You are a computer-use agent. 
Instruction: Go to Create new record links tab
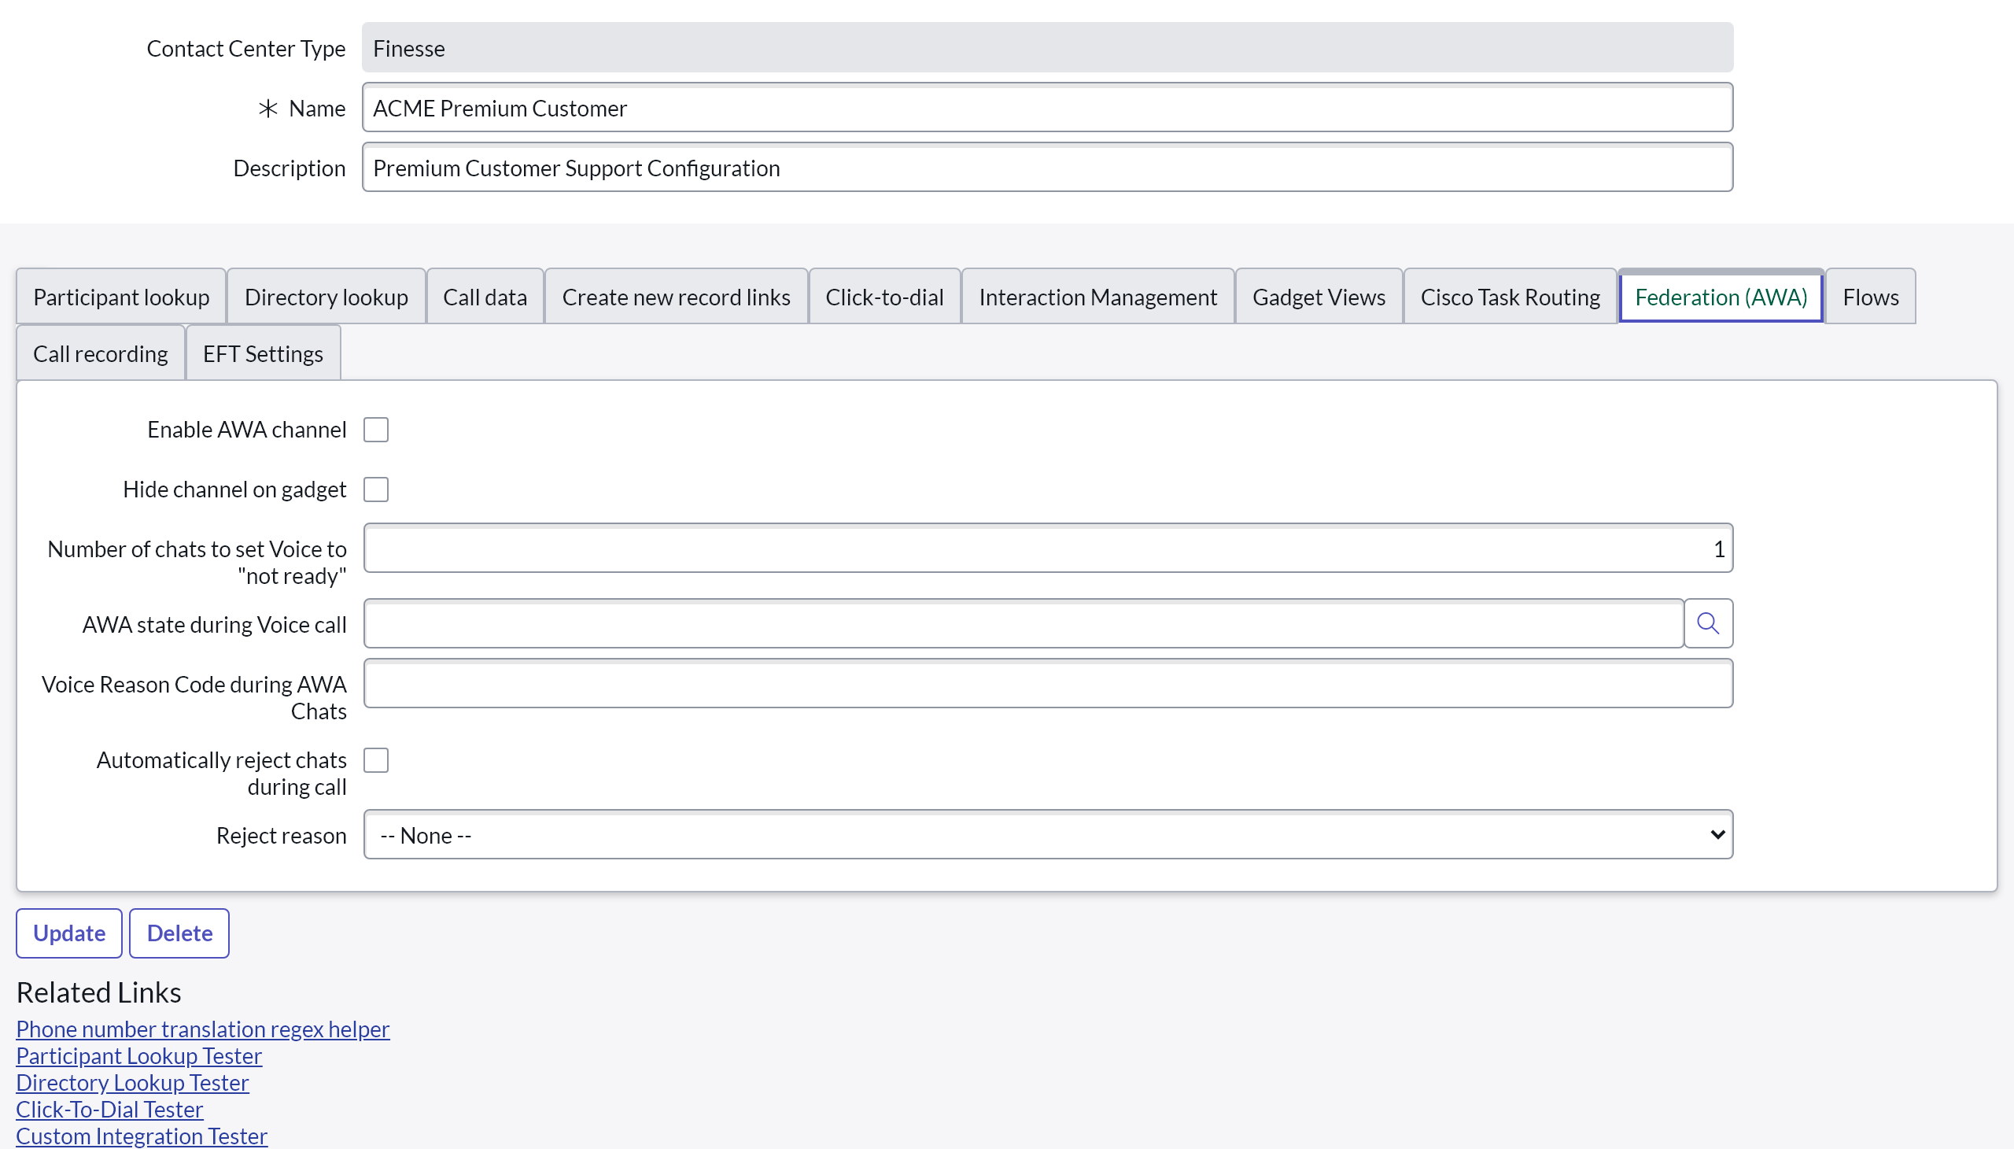pyautogui.click(x=675, y=297)
